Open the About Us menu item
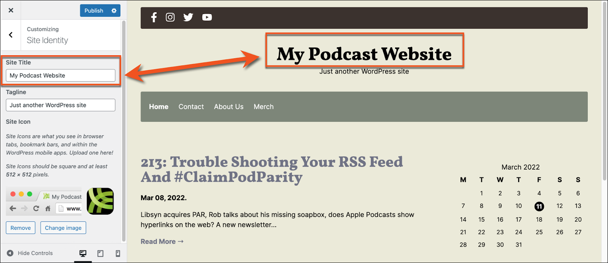This screenshot has height=263, width=608. point(229,107)
